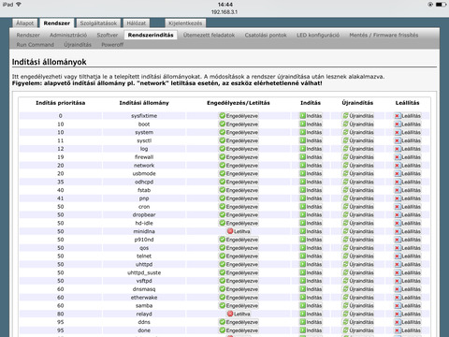The height and width of the screenshot is (337, 449).
Task: Open Rendszer submenu item
Action: pos(28,35)
